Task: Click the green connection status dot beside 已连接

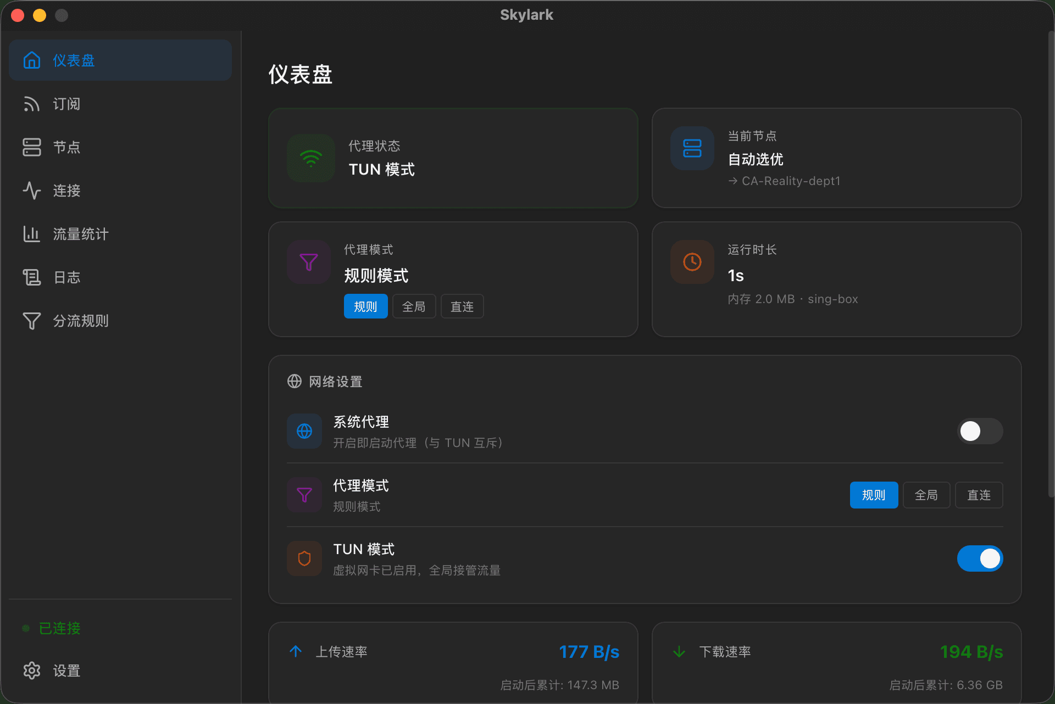Action: click(x=26, y=628)
